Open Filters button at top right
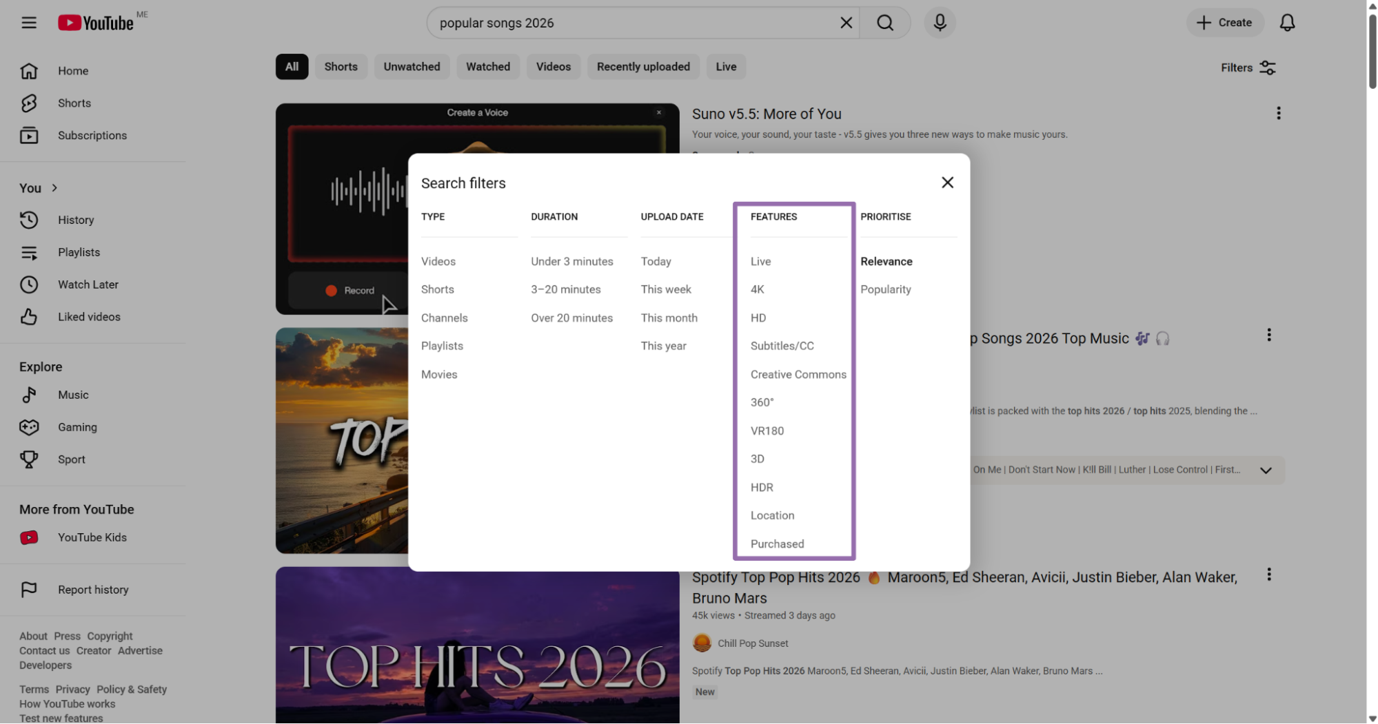Screen dimensions: 1378x724 (1248, 68)
